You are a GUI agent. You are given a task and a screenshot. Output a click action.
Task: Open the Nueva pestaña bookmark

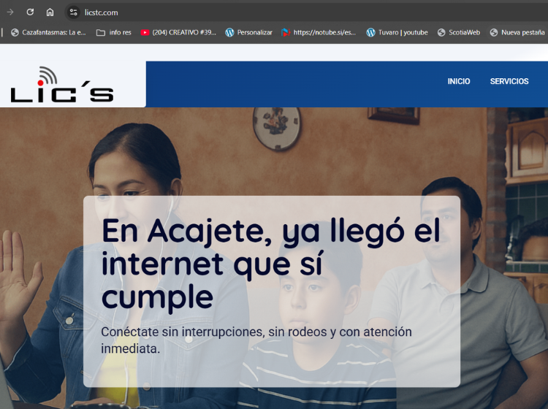[x=517, y=32]
